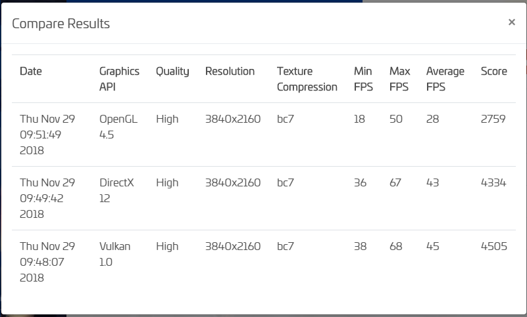
Task: Click the Compare Results dialog title
Action: tap(61, 24)
